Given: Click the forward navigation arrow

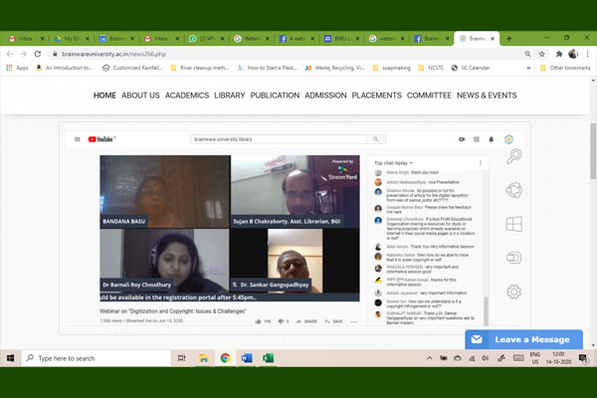Looking at the screenshot, I should click(24, 54).
